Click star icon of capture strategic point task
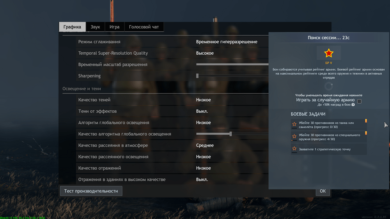Viewport: 390px width, 219px height. [294, 149]
